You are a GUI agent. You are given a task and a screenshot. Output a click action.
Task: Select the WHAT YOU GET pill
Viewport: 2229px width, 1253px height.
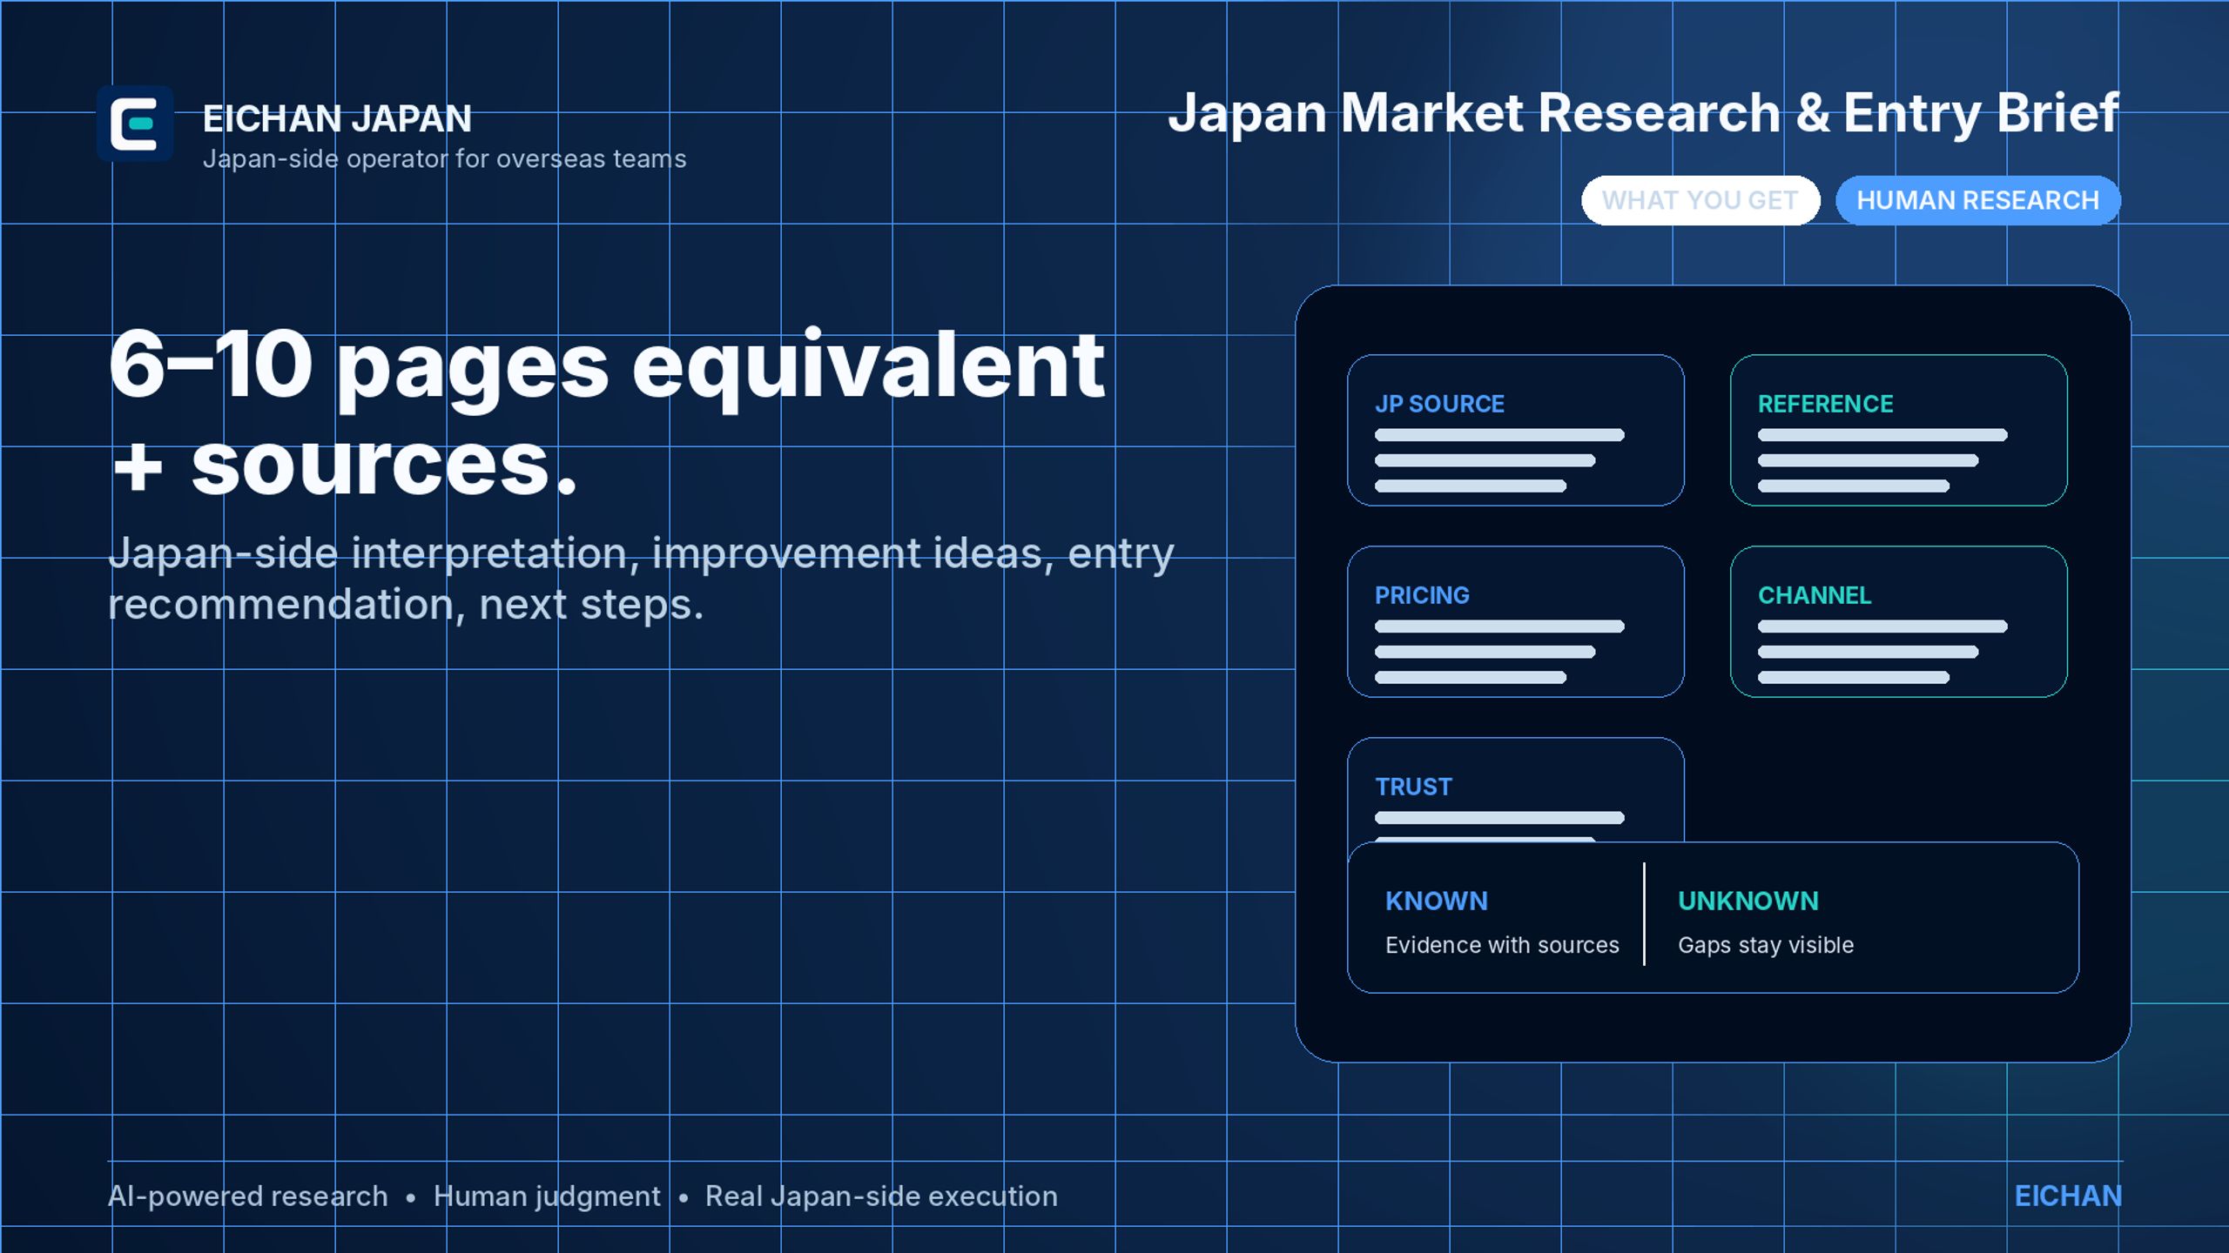tap(1700, 200)
